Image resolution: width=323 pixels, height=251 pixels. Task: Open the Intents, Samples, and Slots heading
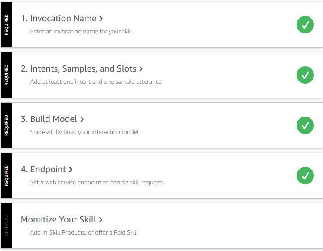coord(78,68)
